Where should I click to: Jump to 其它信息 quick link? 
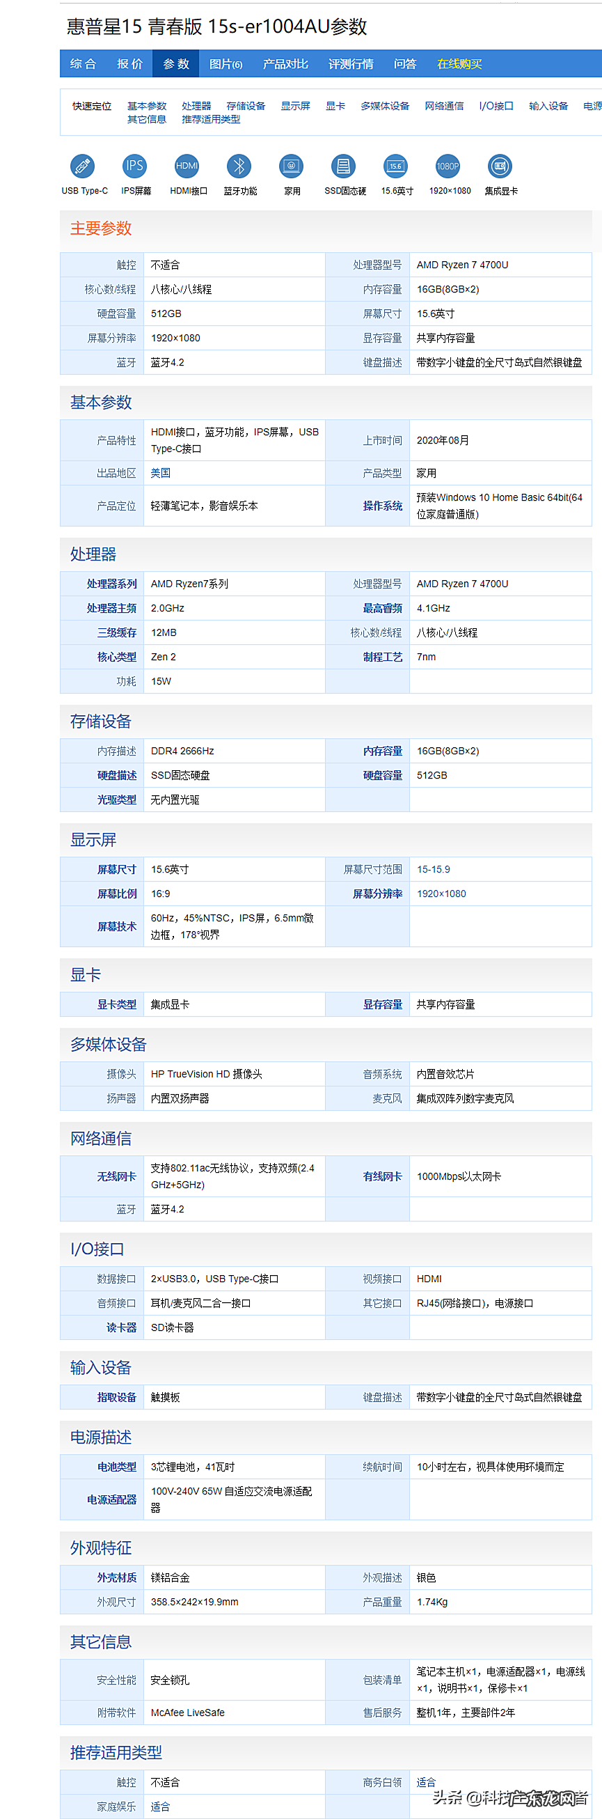click(x=147, y=119)
